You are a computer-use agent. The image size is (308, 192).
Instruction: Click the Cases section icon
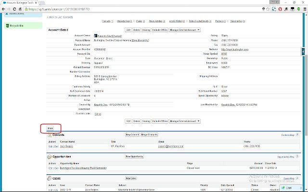[49, 179]
